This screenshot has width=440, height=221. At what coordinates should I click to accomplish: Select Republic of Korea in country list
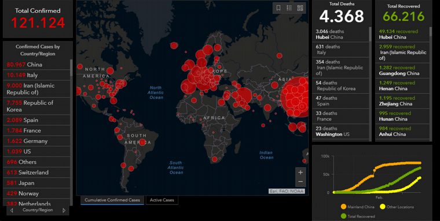36,106
